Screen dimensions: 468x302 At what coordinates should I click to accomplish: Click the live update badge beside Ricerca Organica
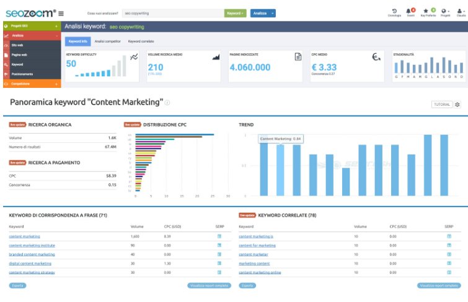(x=17, y=124)
